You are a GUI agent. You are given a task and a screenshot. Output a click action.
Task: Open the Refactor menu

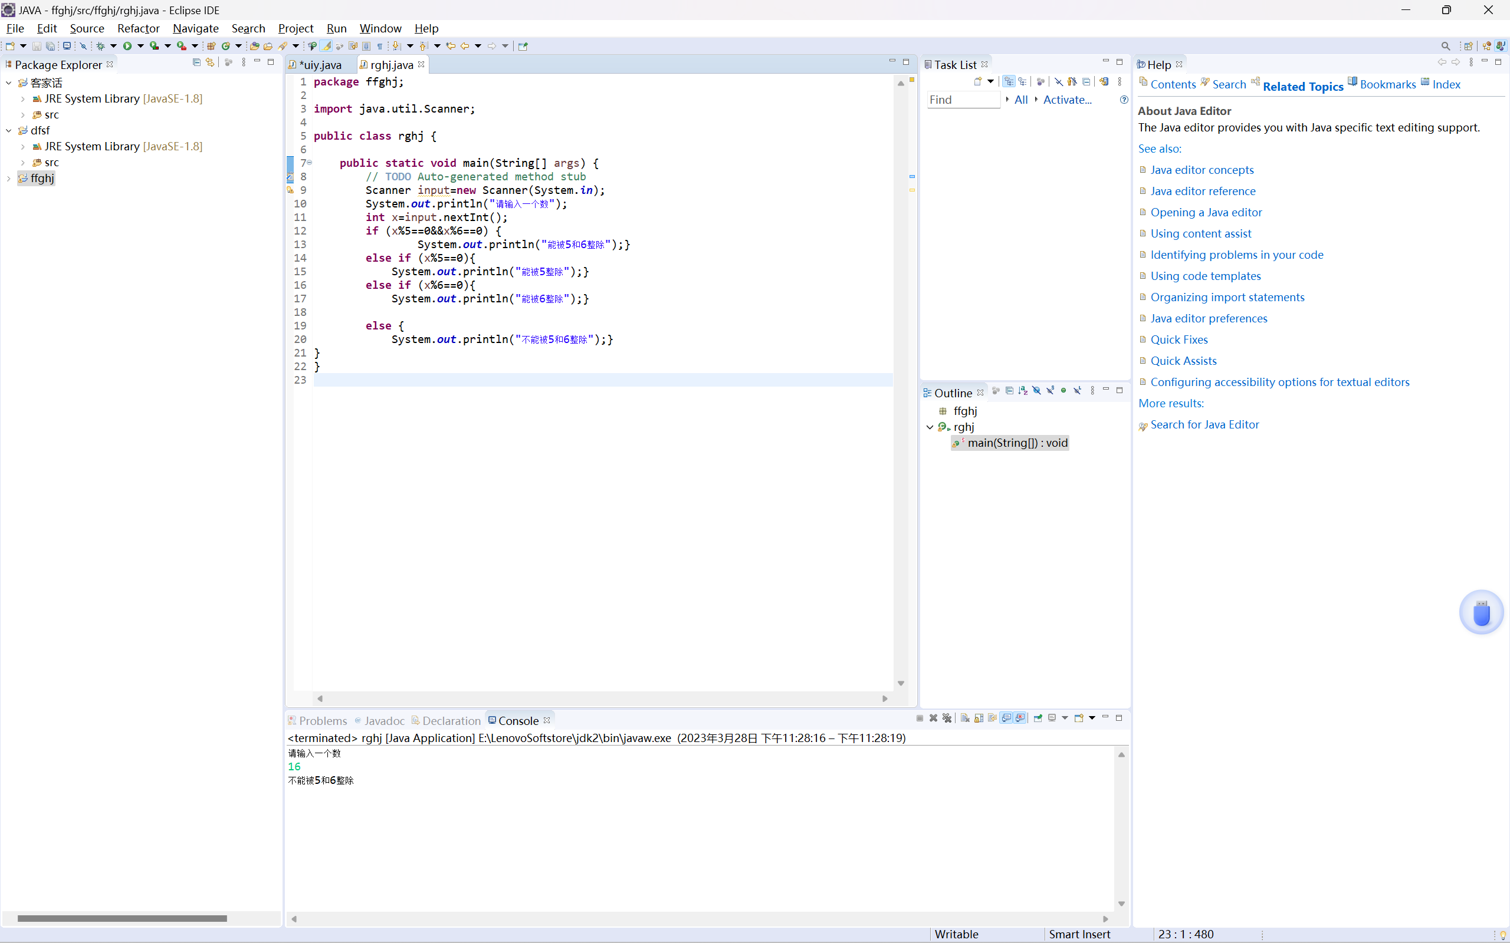[138, 28]
